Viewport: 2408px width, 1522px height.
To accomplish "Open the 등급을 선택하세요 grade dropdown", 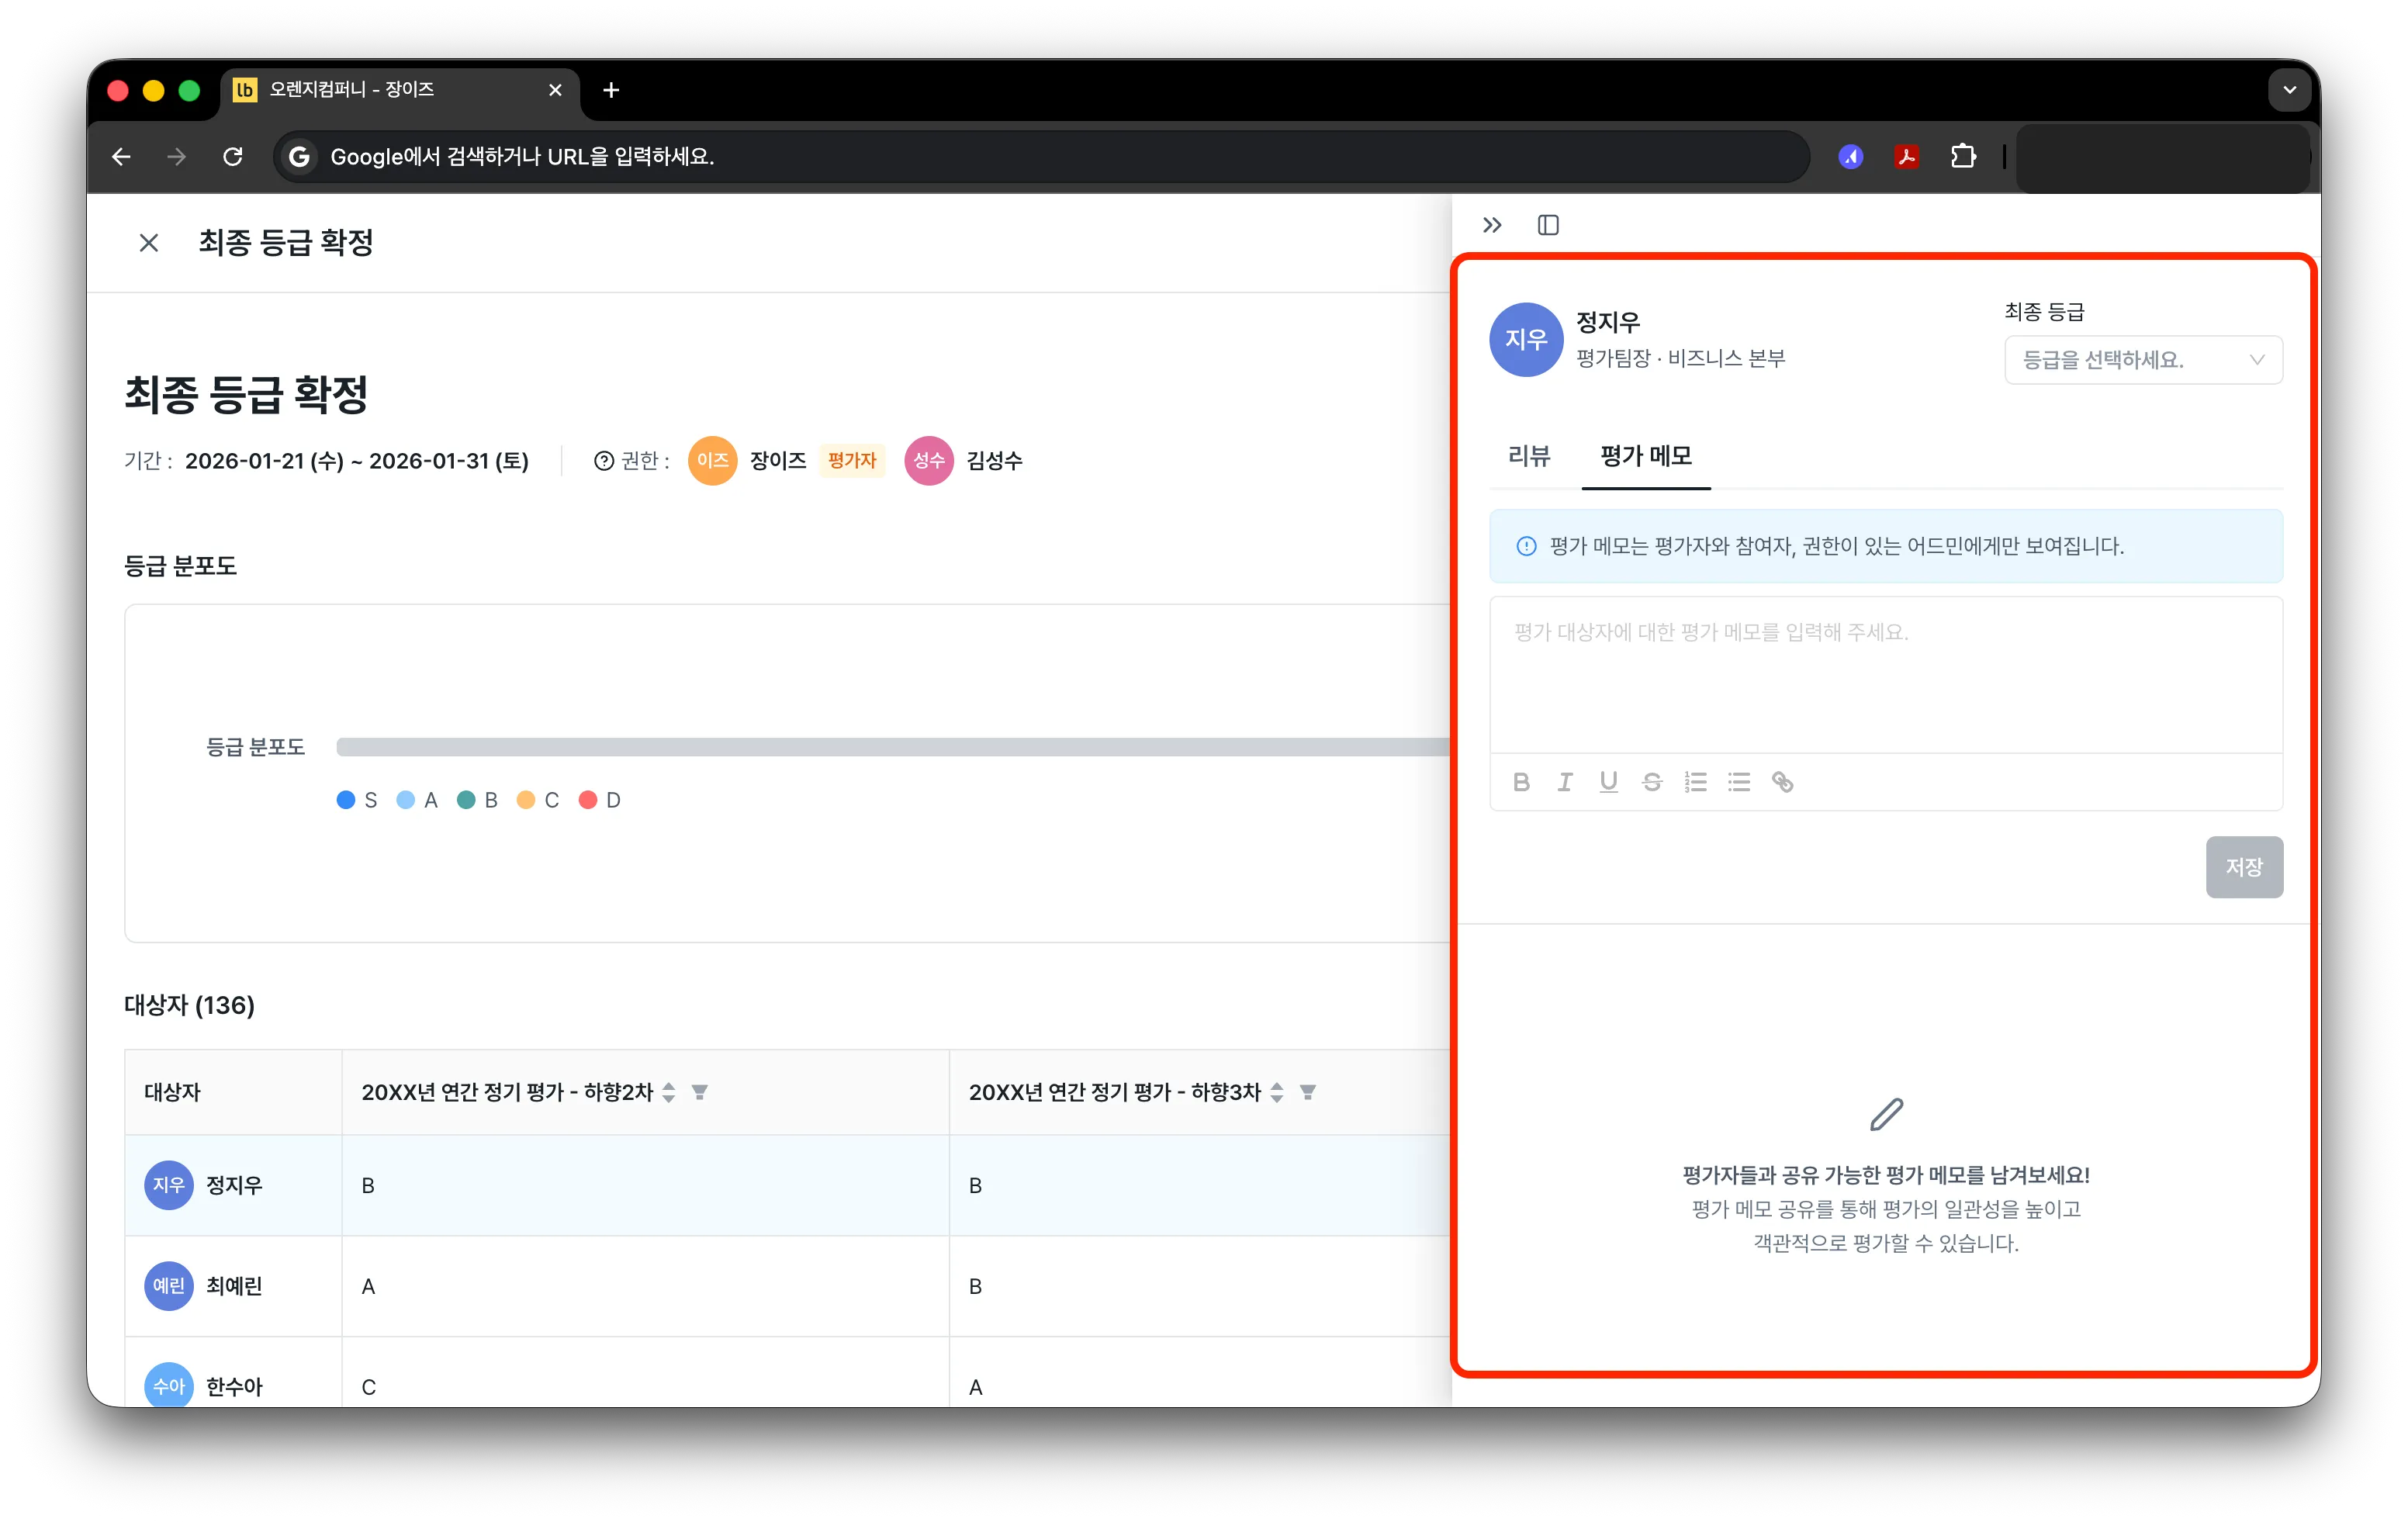I will 2143,360.
